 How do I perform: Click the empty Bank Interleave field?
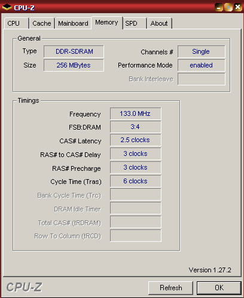202,79
